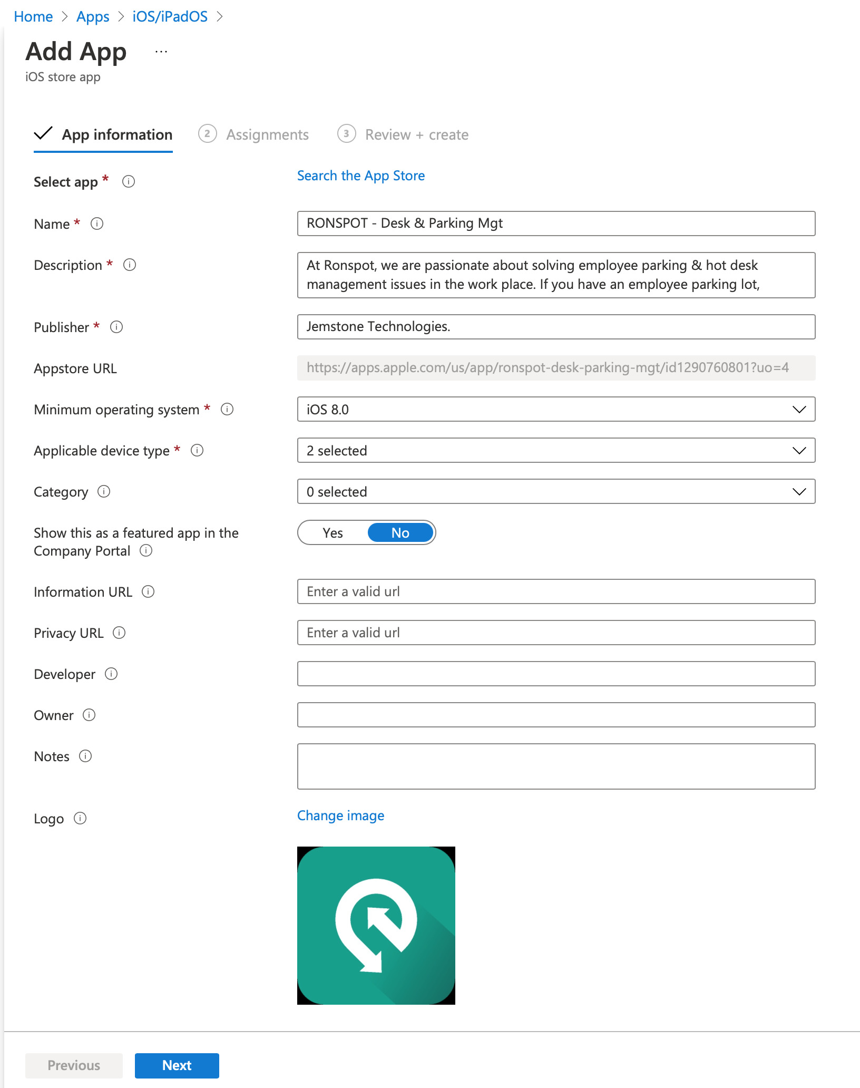This screenshot has height=1088, width=860.
Task: Click into the Owner field
Action: coord(556,715)
